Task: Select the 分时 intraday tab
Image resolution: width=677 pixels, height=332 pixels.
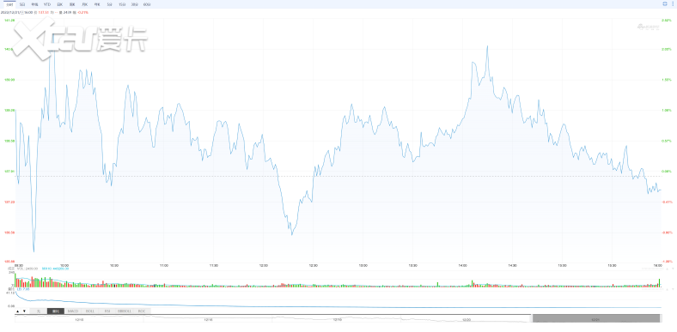Action: (x=9, y=4)
